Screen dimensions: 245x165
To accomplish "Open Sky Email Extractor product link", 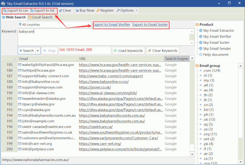I will point(218,31).
